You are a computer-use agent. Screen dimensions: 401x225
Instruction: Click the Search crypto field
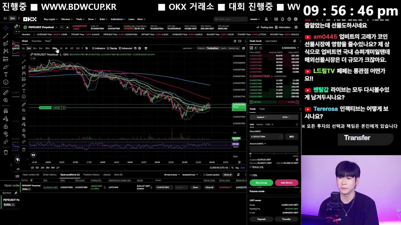pyautogui.click(x=231, y=19)
